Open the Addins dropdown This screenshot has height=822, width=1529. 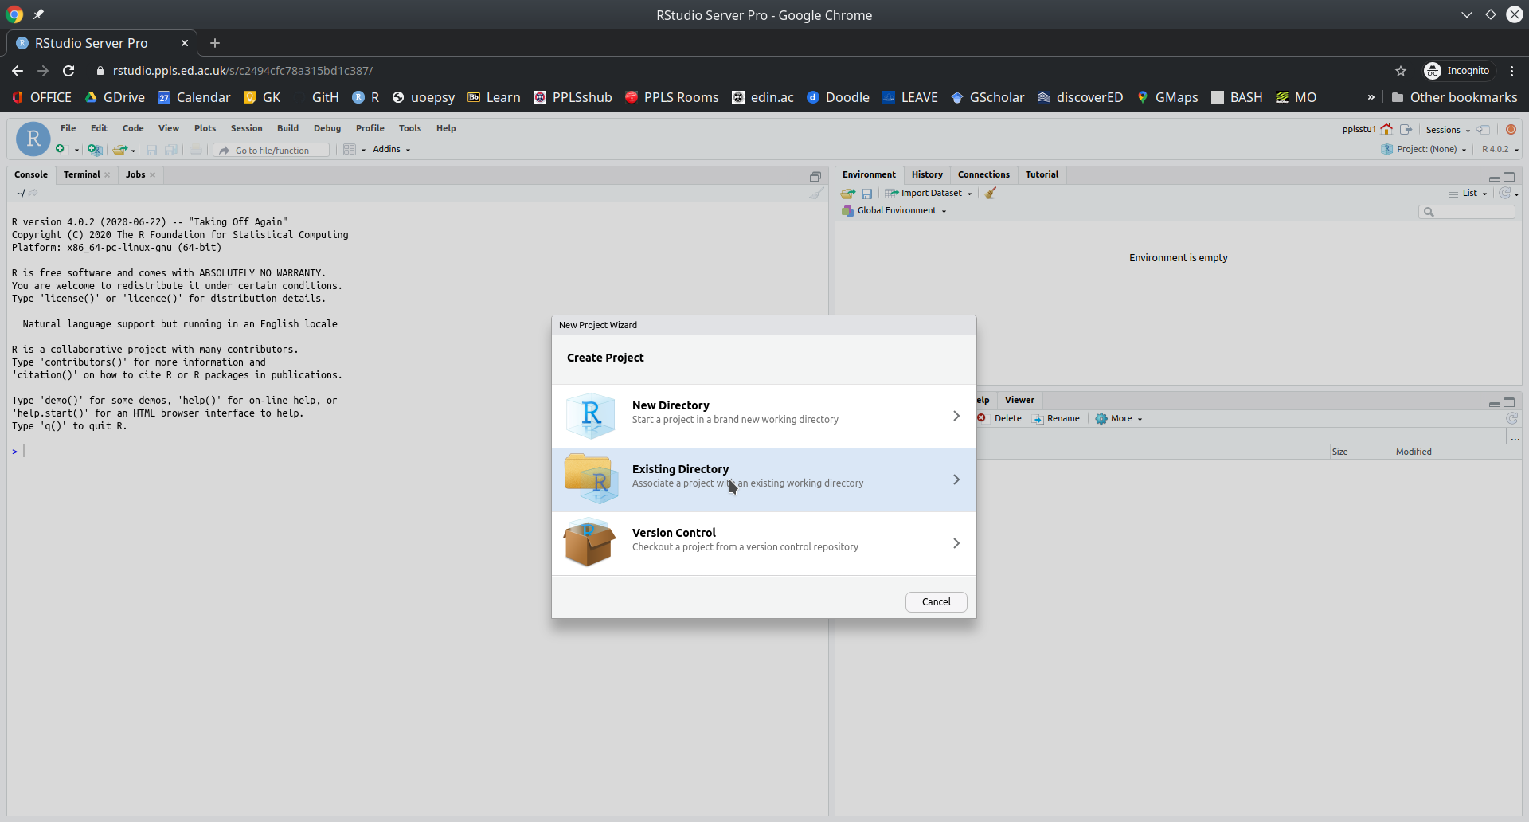coord(391,150)
